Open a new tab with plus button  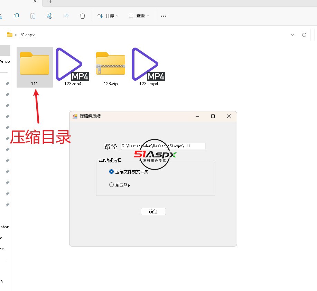click(x=50, y=2)
